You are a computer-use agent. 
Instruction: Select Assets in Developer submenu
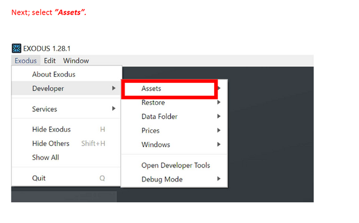point(169,89)
